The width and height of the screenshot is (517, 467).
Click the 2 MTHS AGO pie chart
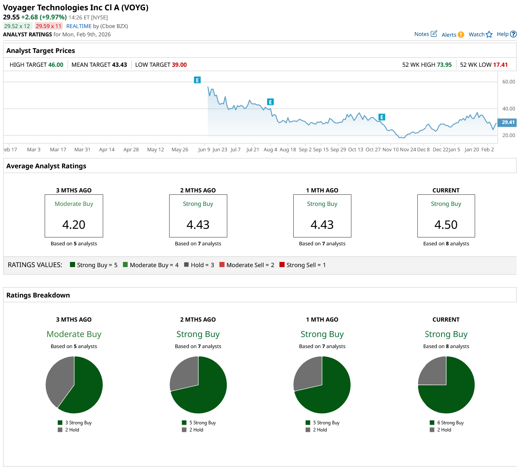point(198,385)
